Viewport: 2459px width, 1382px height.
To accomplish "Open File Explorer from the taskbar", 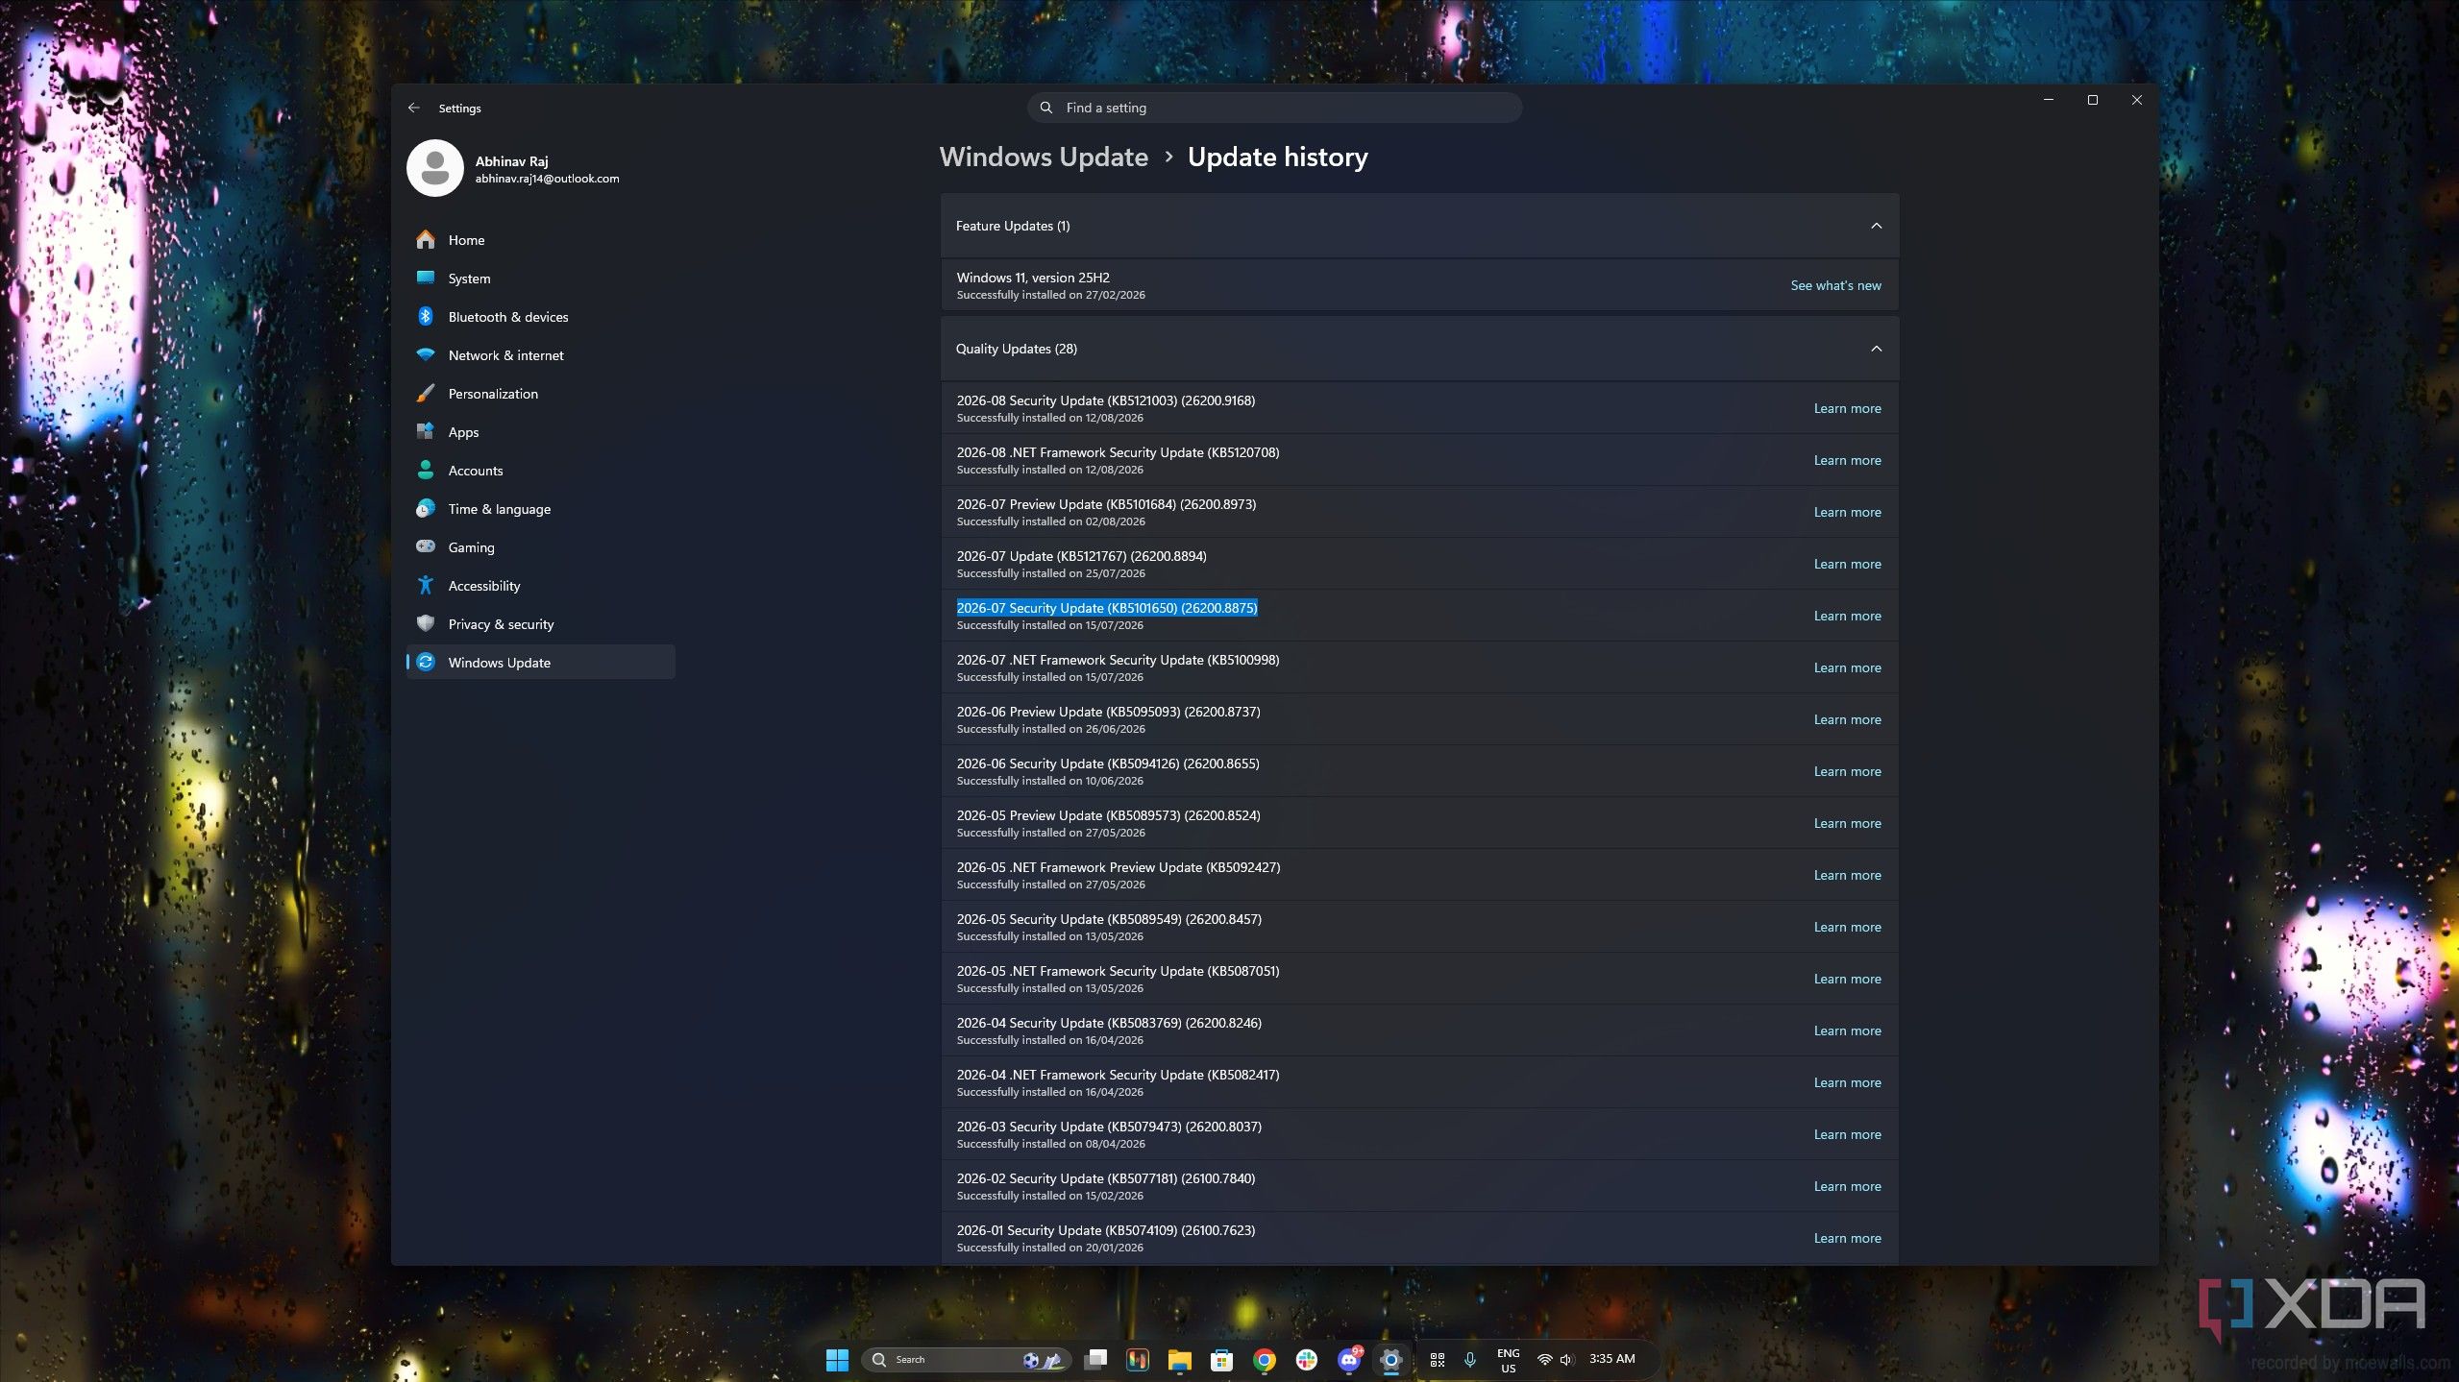I will [x=1179, y=1359].
